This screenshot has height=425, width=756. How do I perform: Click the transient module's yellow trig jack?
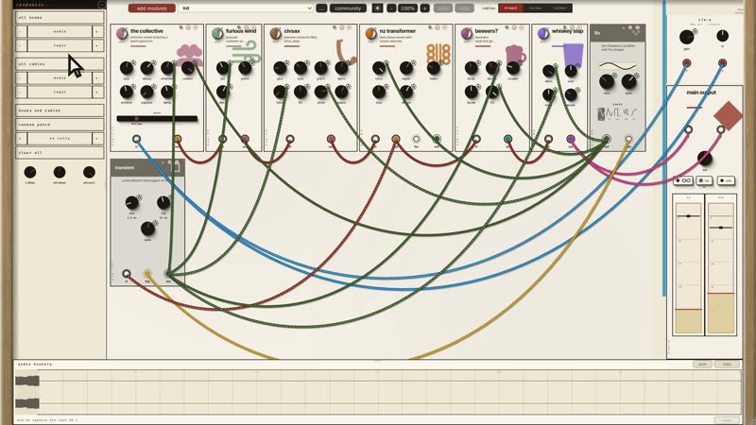(147, 274)
